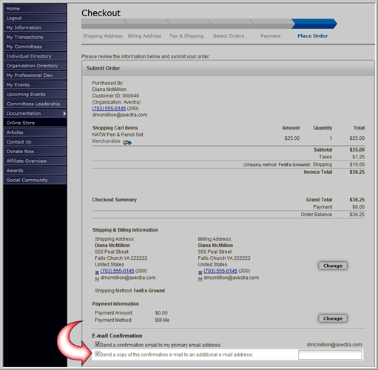Click the additional e-mail address input field

pyautogui.click(x=330, y=354)
